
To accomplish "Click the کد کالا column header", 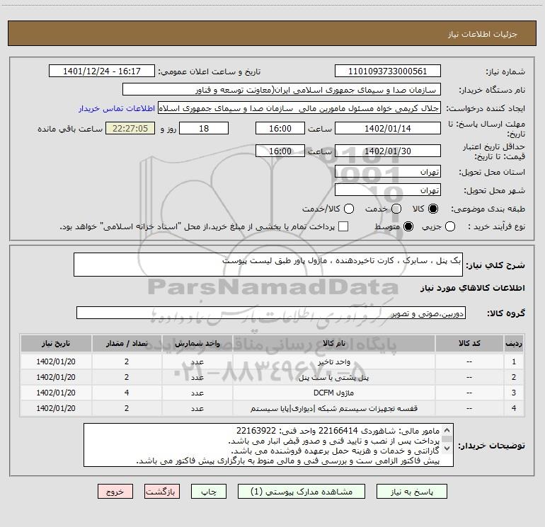I will [x=469, y=343].
